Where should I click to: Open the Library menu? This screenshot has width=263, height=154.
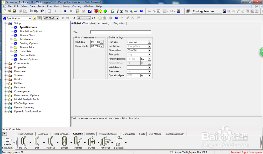65,6
